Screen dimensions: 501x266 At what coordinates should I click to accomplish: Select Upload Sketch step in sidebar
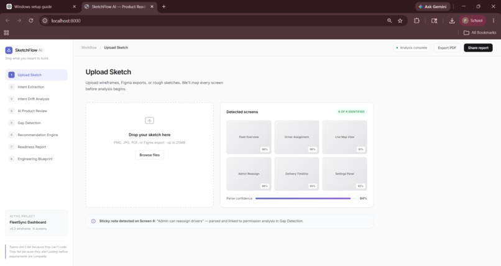[x=37, y=75]
